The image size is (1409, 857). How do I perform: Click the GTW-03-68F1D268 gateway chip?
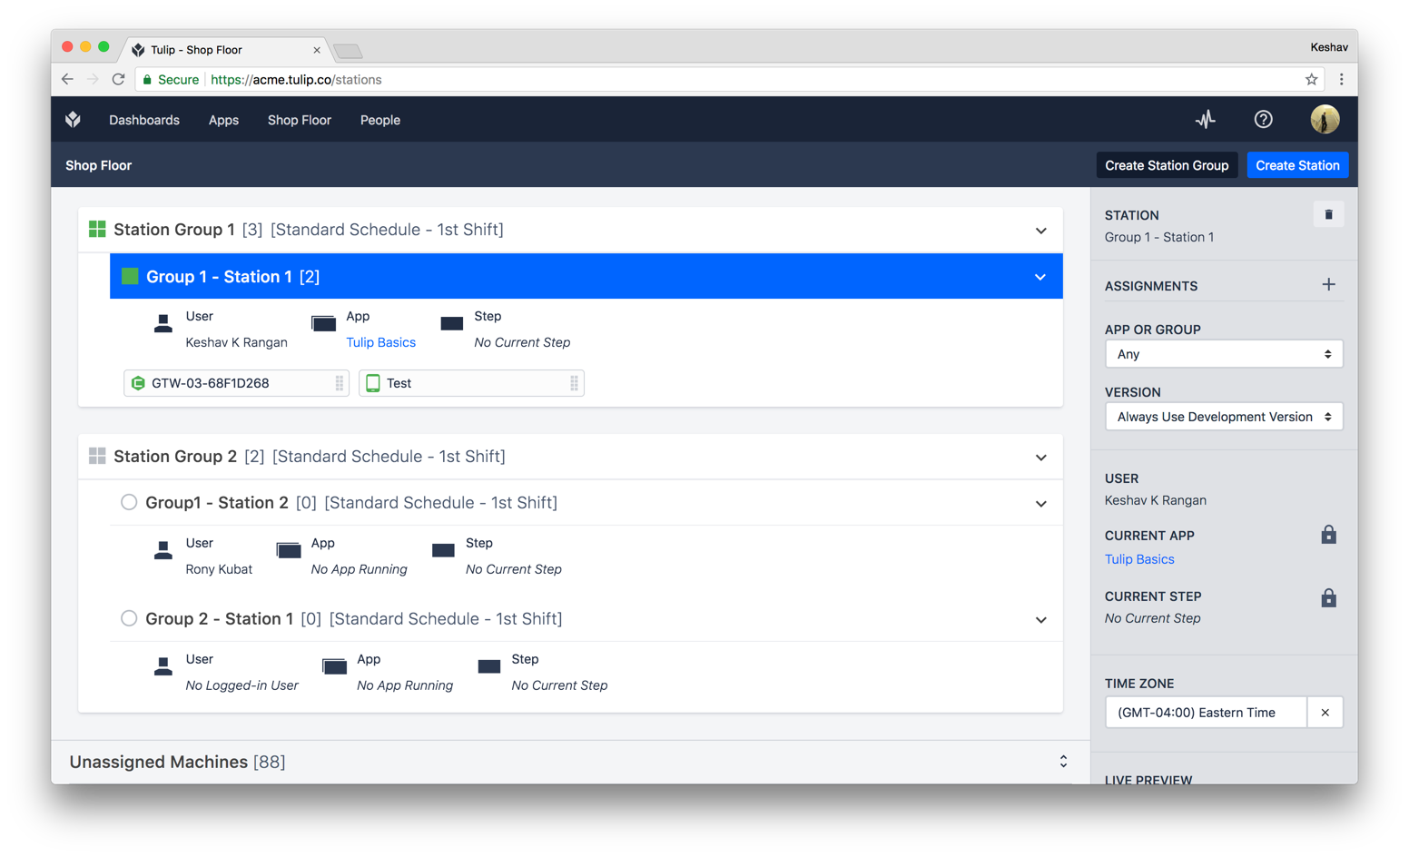point(236,383)
